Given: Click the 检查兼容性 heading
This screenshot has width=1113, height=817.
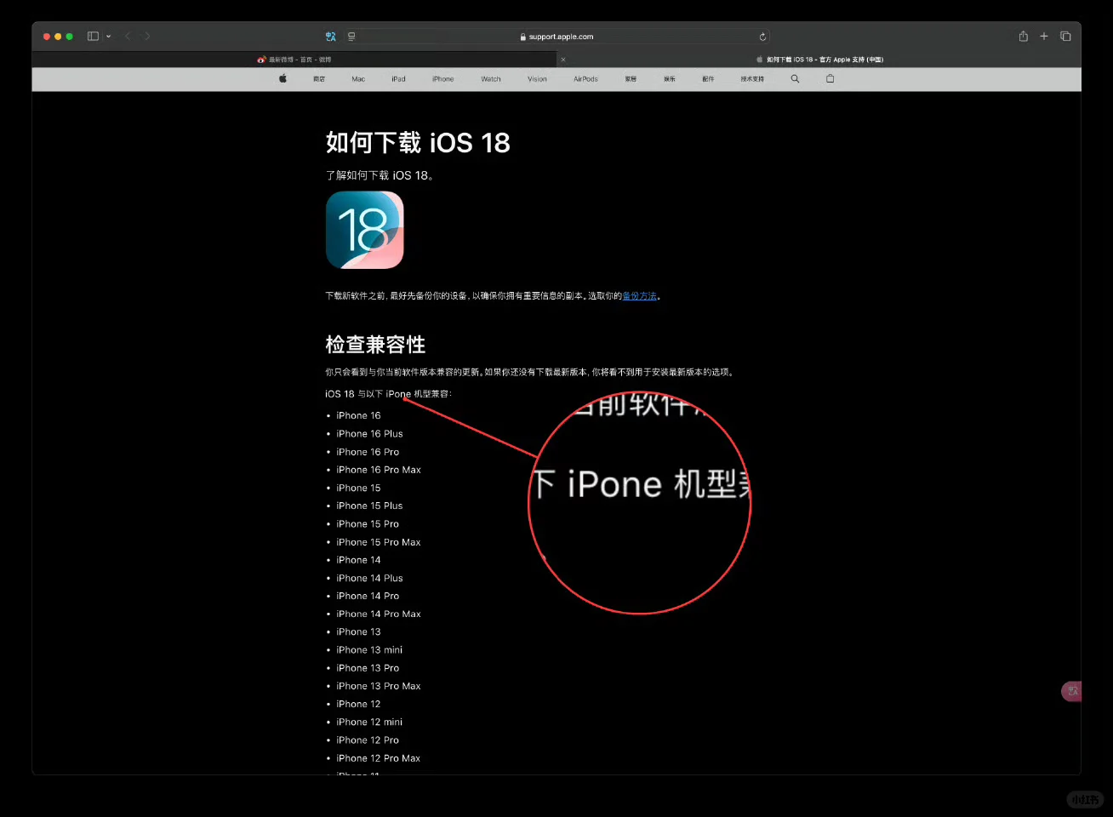Looking at the screenshot, I should coord(375,345).
